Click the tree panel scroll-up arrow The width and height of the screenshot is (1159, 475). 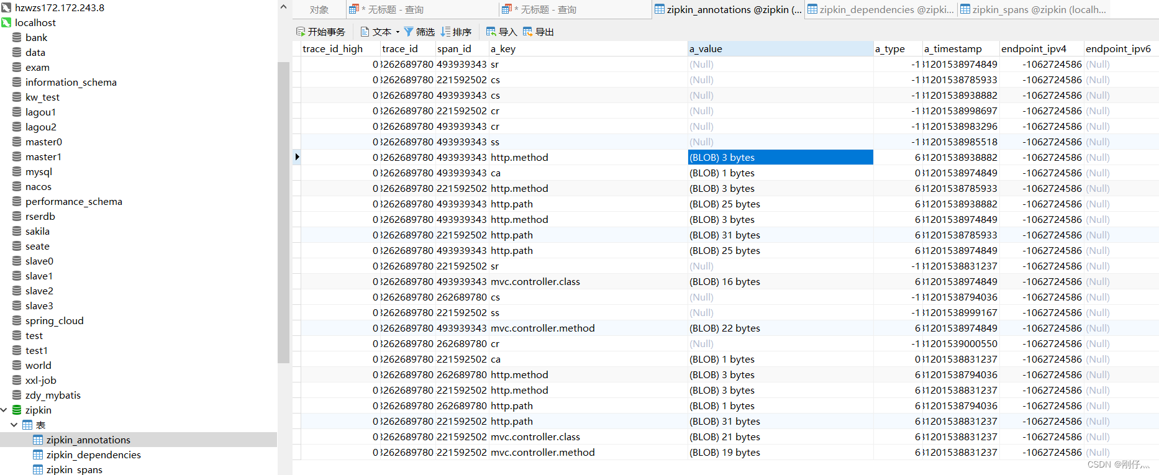click(x=283, y=7)
